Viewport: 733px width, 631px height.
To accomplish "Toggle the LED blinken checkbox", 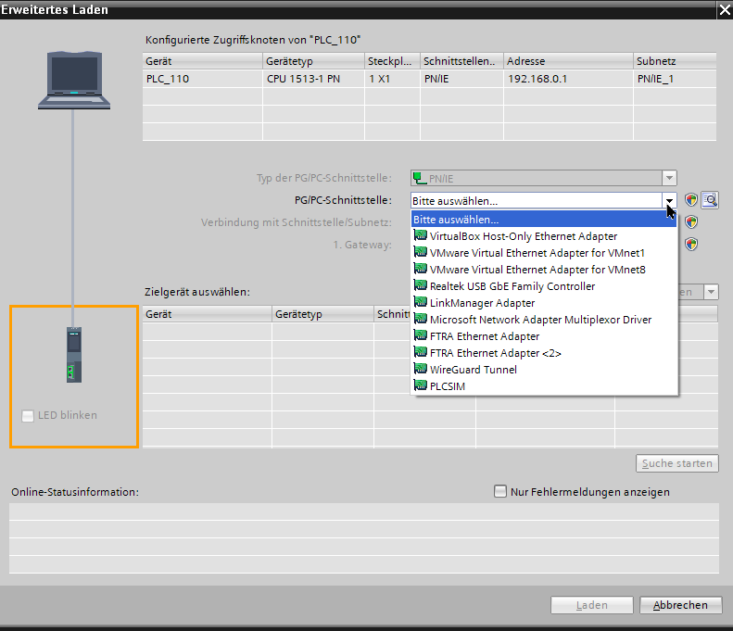I will pyautogui.click(x=28, y=416).
